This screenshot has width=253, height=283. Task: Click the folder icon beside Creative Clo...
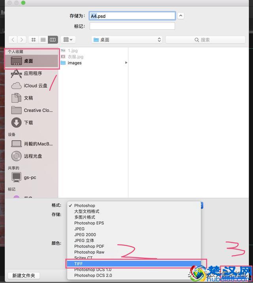click(17, 110)
